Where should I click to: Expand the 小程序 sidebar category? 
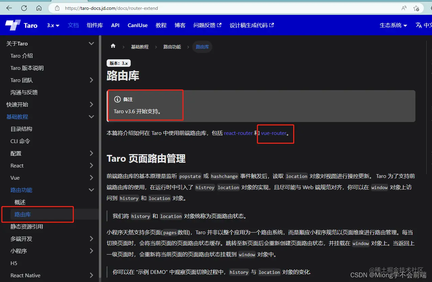point(91,251)
